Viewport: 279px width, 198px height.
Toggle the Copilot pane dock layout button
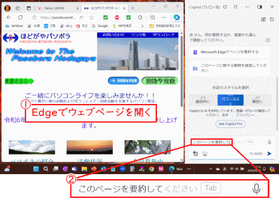pyautogui.click(x=260, y=7)
